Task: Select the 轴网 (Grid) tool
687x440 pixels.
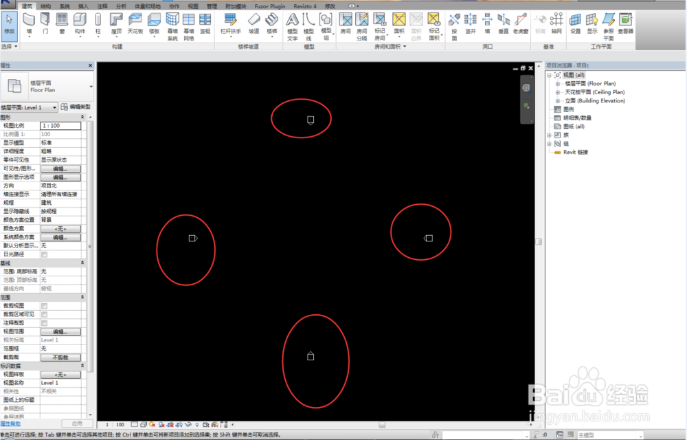Action: [x=556, y=23]
